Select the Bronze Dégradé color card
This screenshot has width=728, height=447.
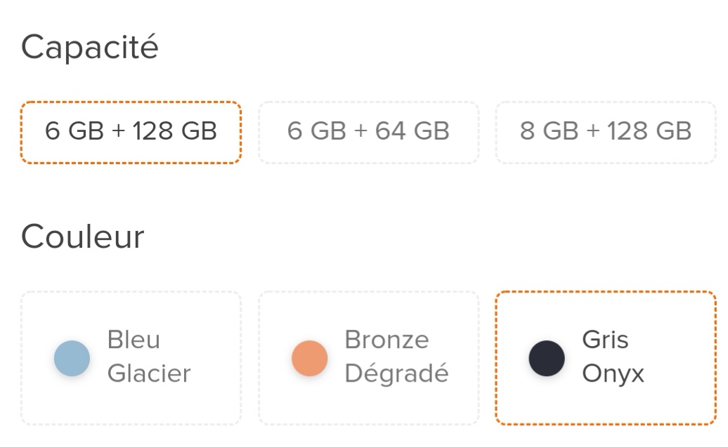point(368,358)
